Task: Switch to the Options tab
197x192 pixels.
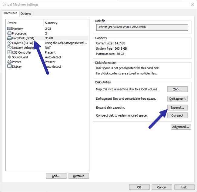Action: click(x=26, y=14)
